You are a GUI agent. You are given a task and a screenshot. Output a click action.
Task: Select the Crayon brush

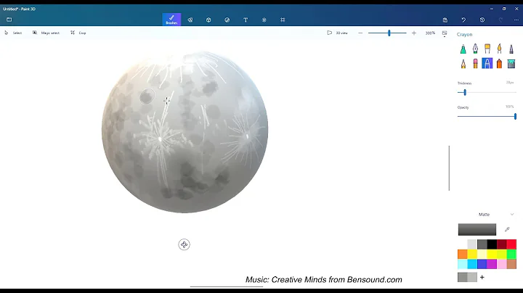tap(487, 63)
